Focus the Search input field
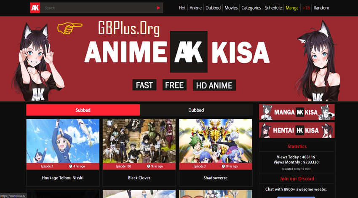The image size is (358, 198). coord(98,8)
